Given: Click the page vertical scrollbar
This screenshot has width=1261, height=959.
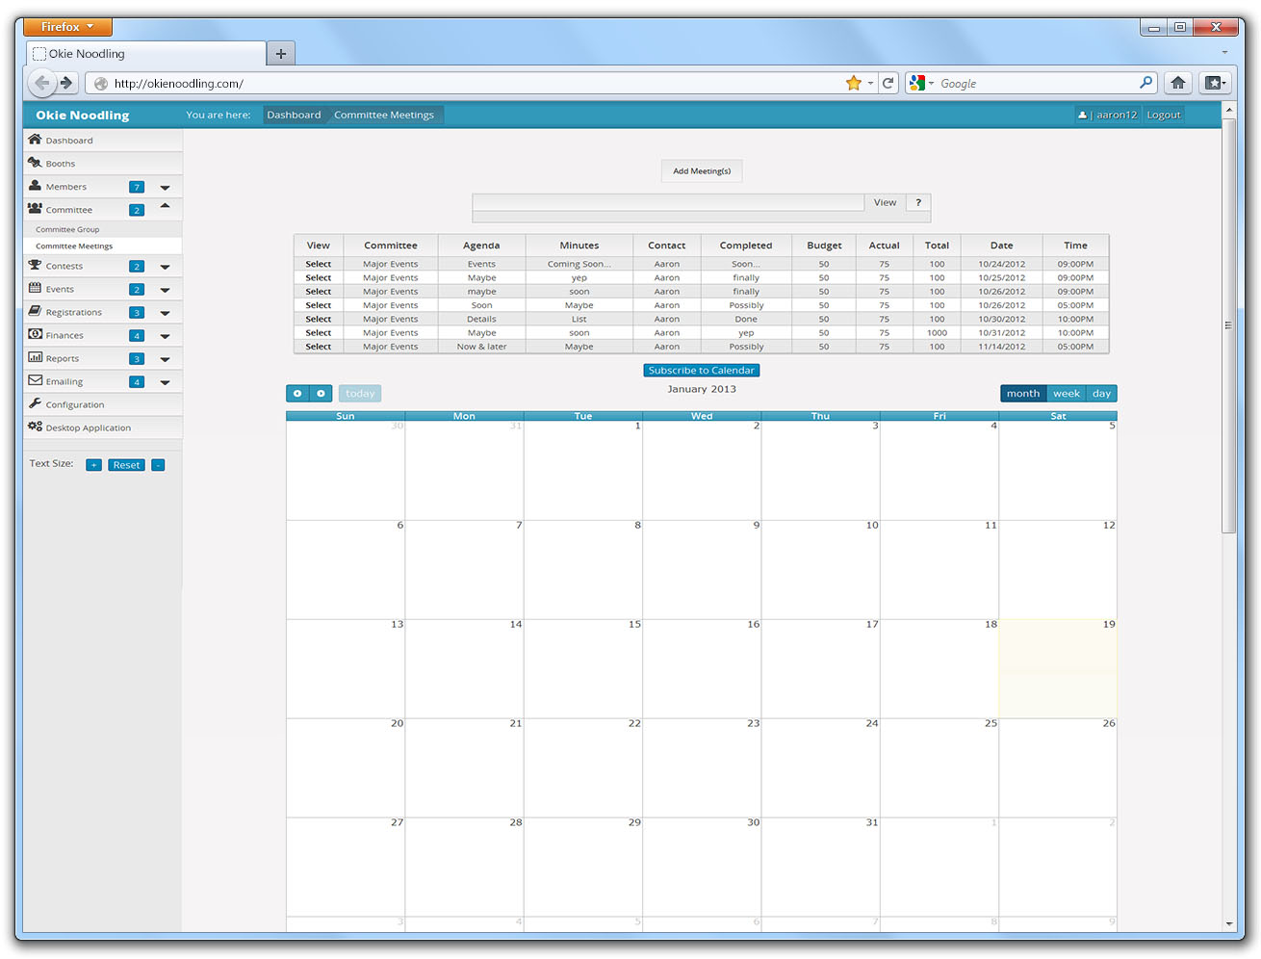Looking at the screenshot, I should coord(1228,325).
